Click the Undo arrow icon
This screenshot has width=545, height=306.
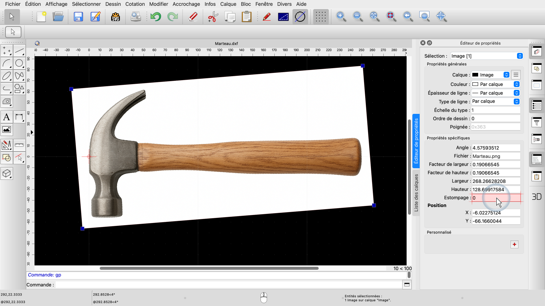pyautogui.click(x=156, y=17)
